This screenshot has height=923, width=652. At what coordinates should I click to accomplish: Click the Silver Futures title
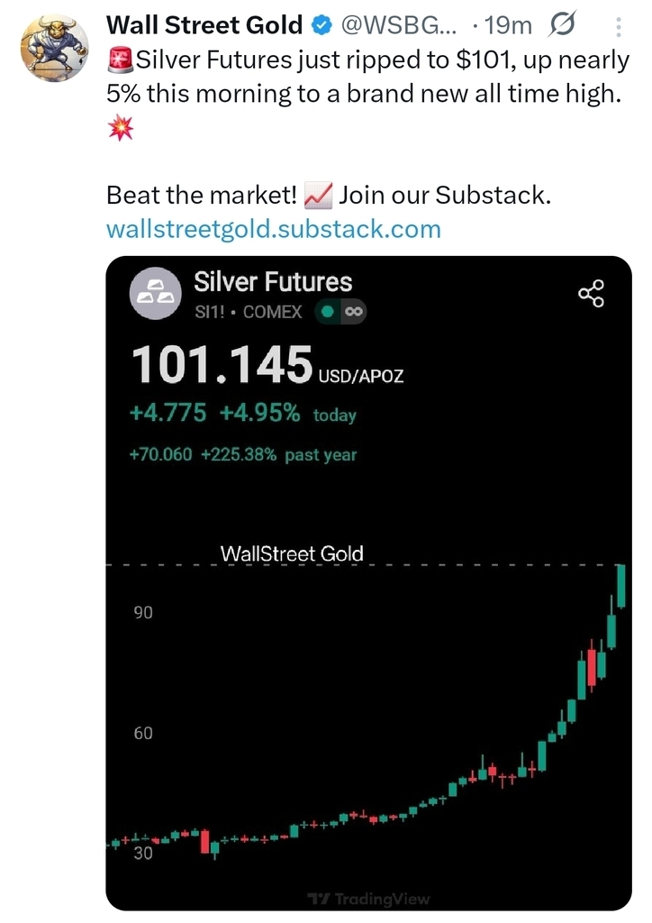273,282
